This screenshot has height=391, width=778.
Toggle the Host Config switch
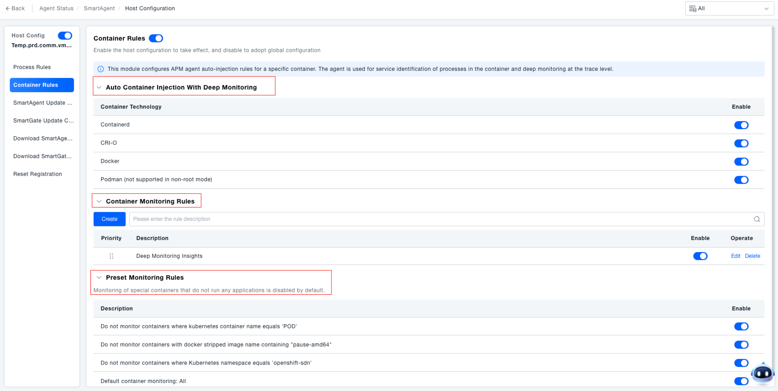pos(65,36)
